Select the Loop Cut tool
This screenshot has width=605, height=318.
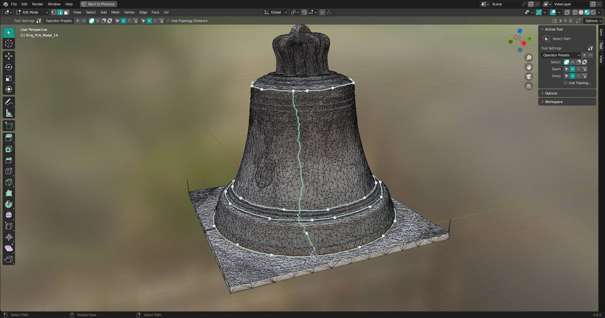9,171
